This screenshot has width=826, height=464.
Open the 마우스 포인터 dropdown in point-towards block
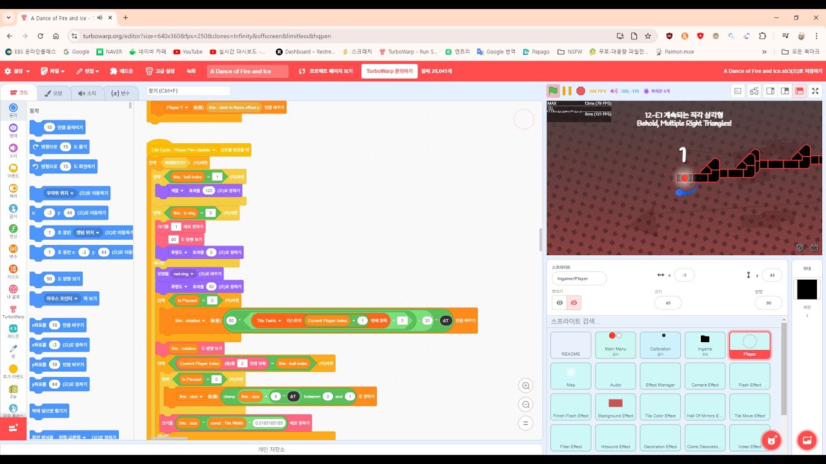63,298
